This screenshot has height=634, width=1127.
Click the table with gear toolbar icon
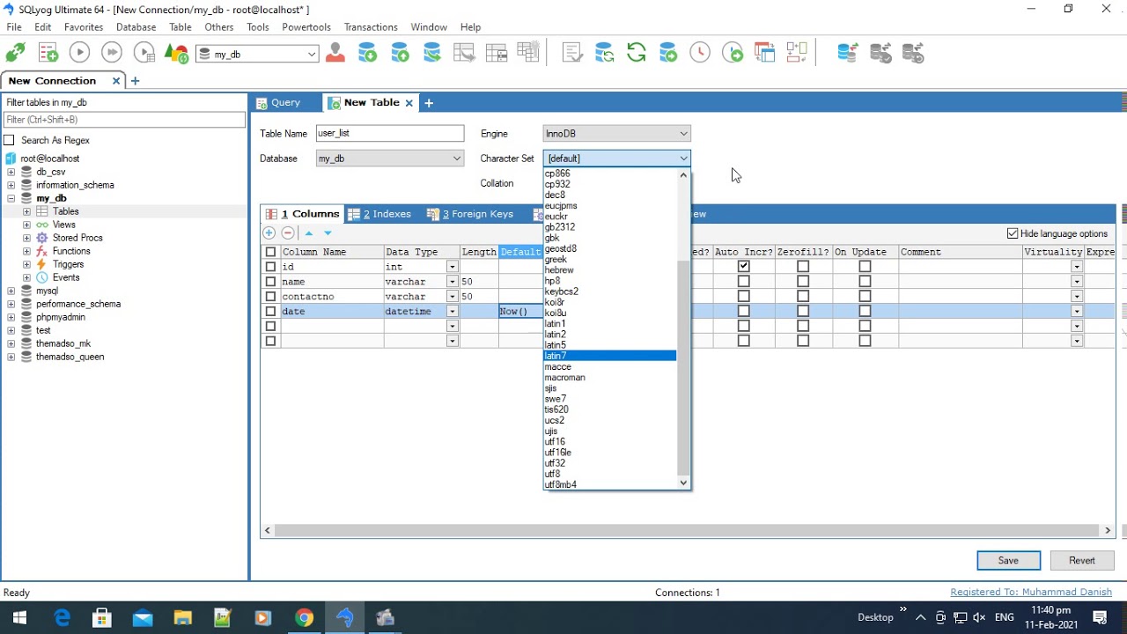[x=528, y=53]
